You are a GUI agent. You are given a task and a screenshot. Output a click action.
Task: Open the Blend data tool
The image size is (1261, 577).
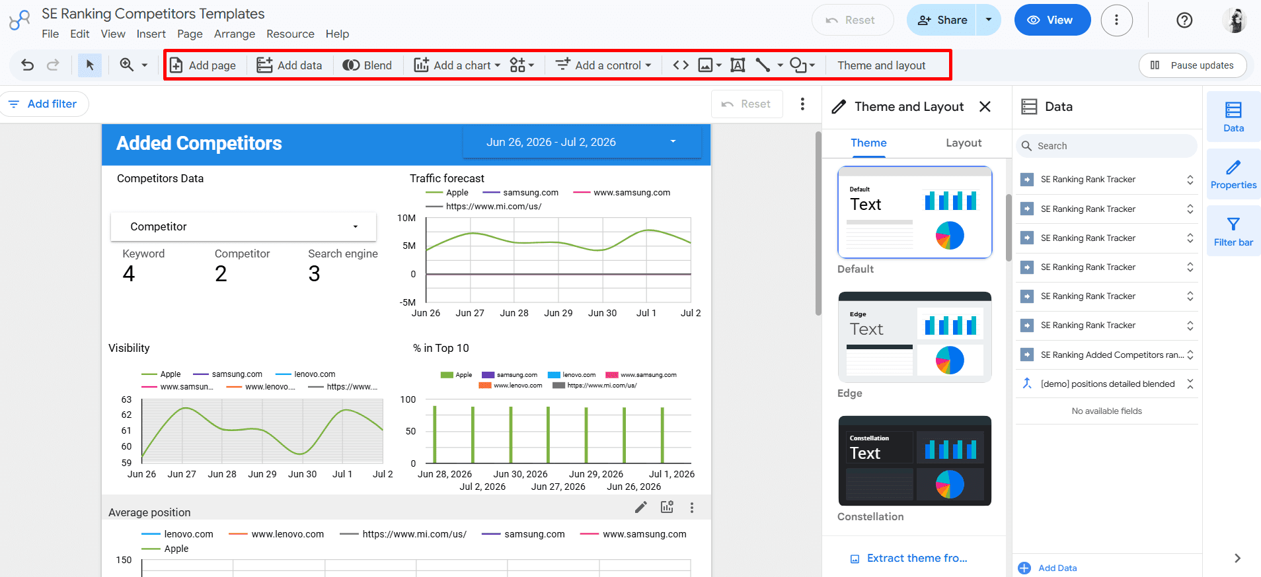point(367,65)
